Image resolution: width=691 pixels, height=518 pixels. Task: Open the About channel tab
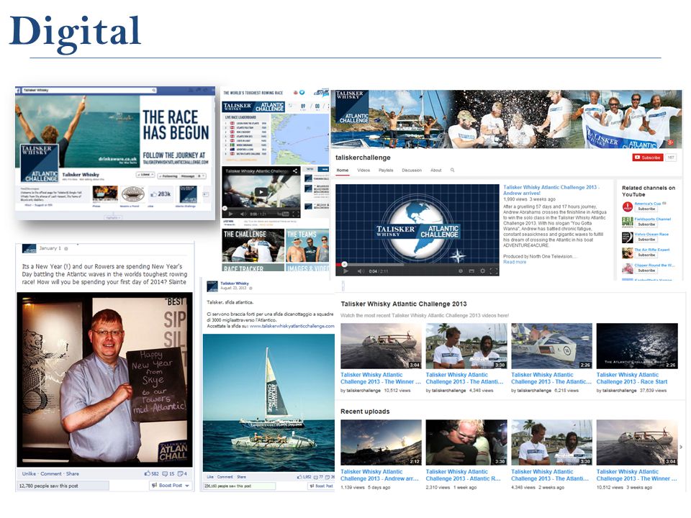(x=436, y=170)
